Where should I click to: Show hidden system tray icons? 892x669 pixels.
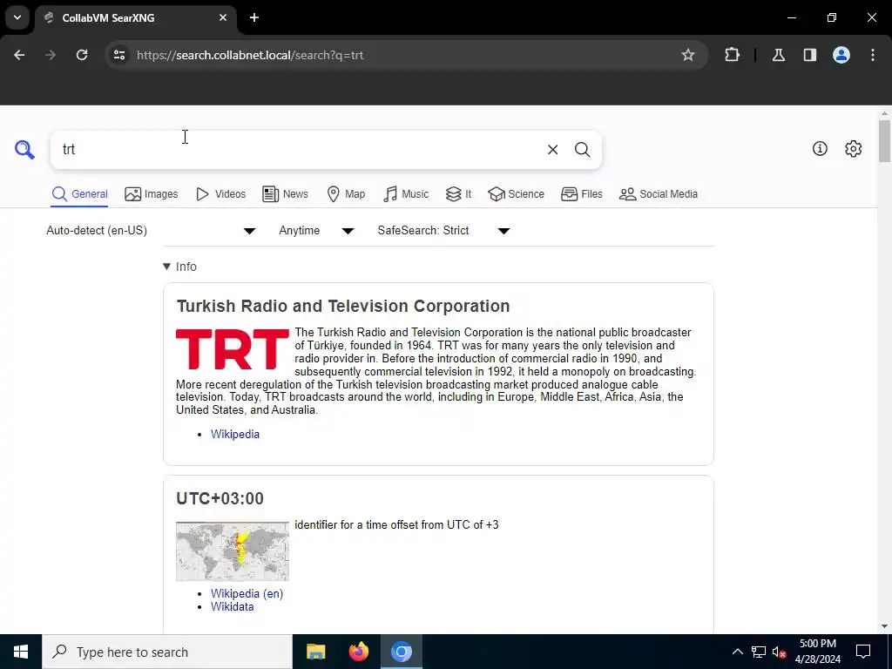pyautogui.click(x=737, y=652)
